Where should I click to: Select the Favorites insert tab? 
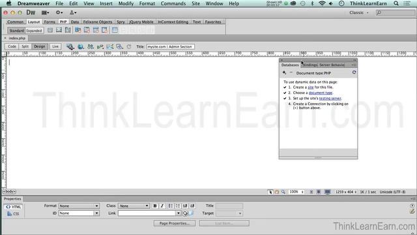pyautogui.click(x=213, y=22)
